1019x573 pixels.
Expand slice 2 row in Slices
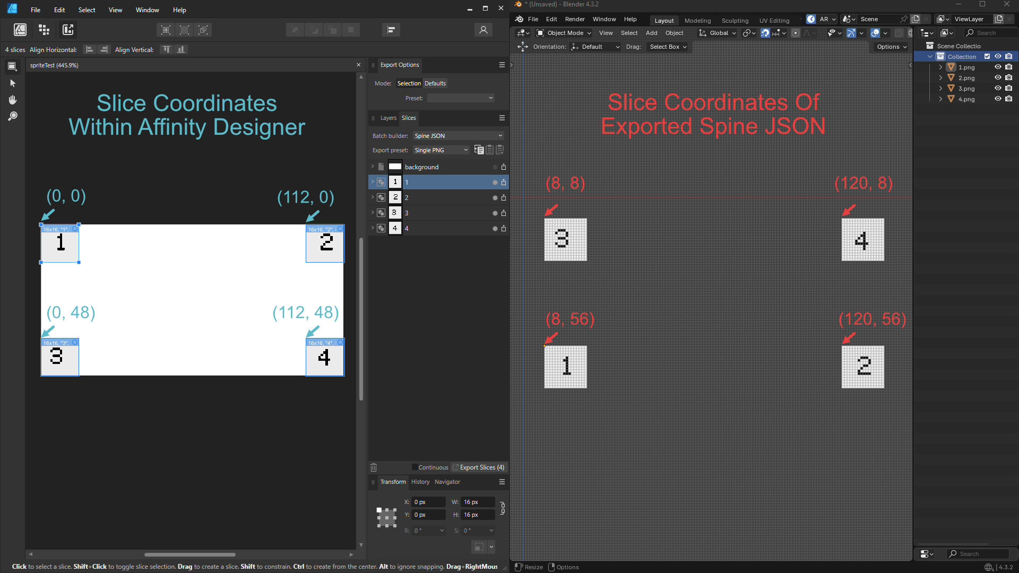coord(373,197)
